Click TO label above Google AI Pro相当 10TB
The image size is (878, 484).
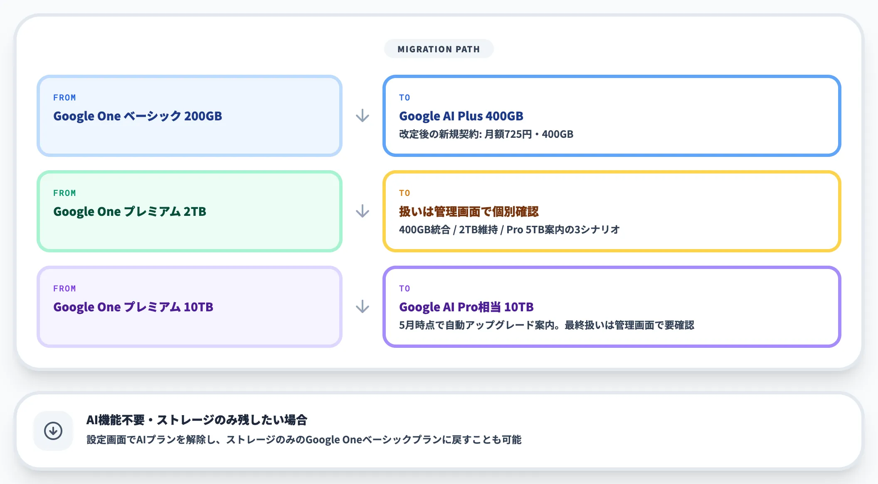point(404,288)
